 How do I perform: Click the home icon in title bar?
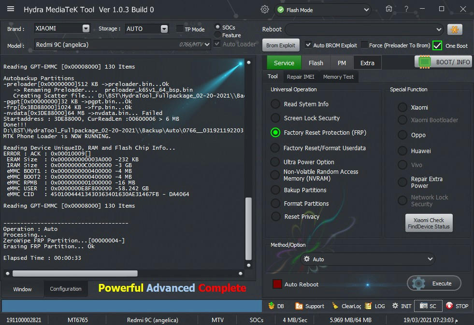click(x=389, y=9)
